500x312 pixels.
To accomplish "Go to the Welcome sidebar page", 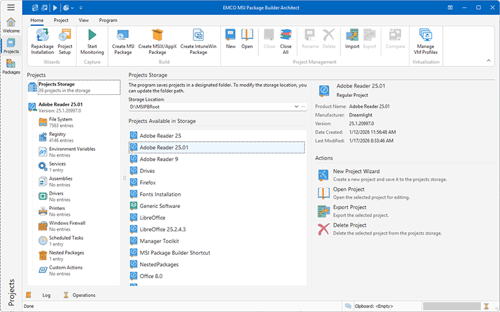I will click(11, 25).
